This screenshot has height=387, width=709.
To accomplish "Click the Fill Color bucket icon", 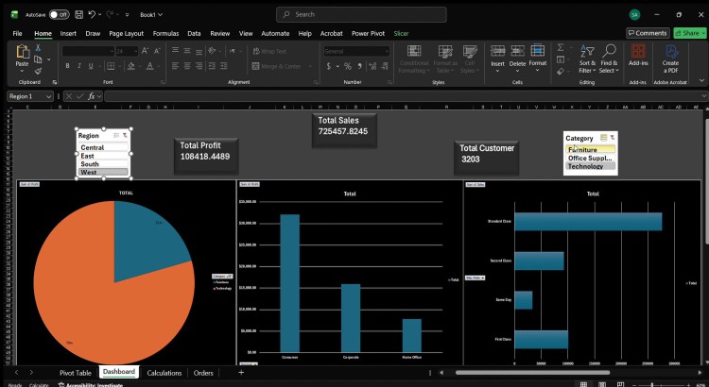I will [131, 66].
